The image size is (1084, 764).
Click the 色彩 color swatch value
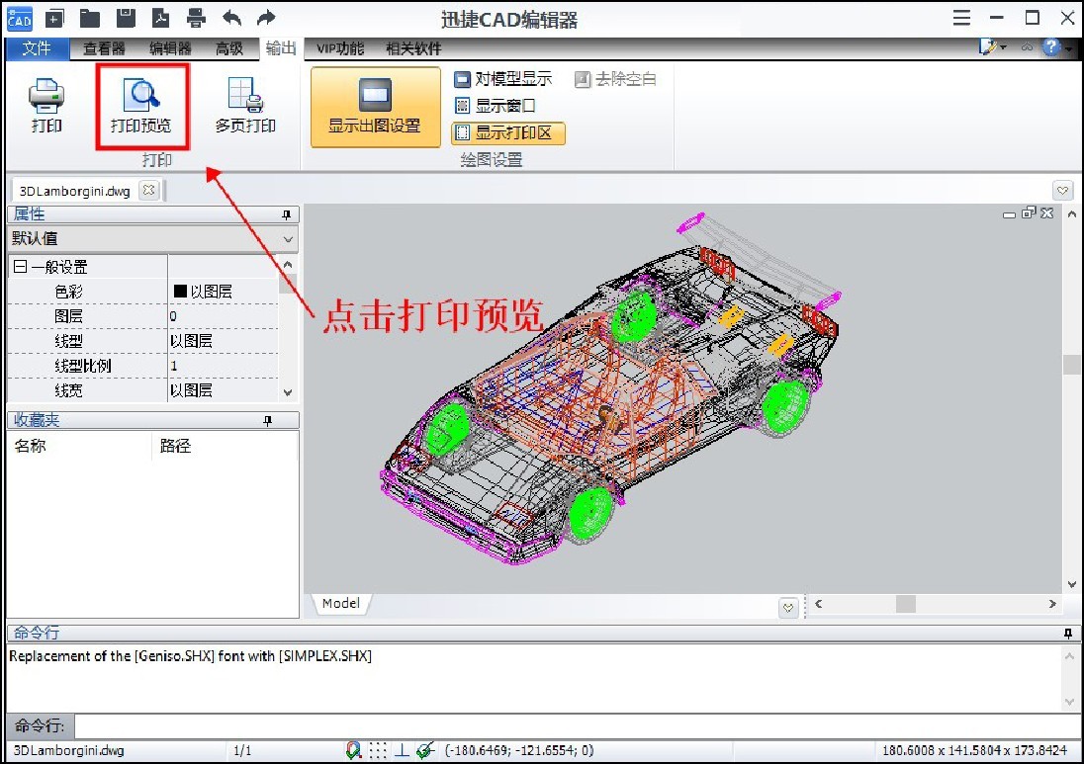[180, 291]
